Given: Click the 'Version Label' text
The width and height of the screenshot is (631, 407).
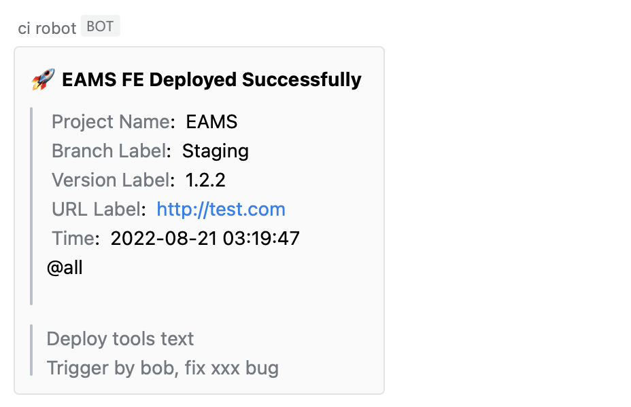Looking at the screenshot, I should [x=110, y=180].
